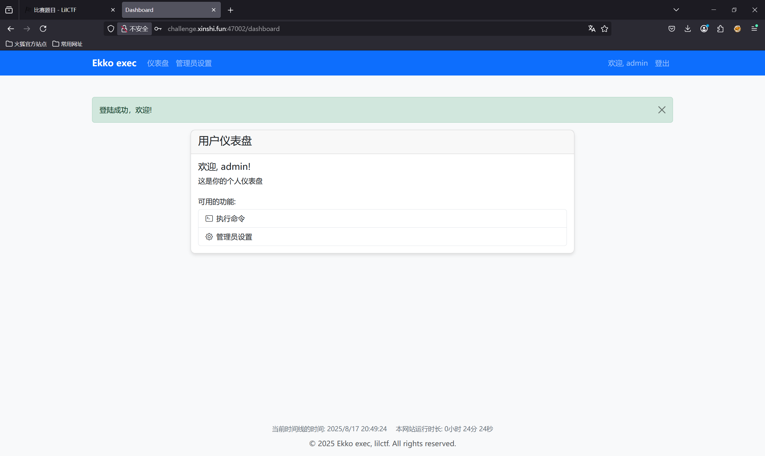Open the translate page icon
The width and height of the screenshot is (765, 456).
click(591, 29)
